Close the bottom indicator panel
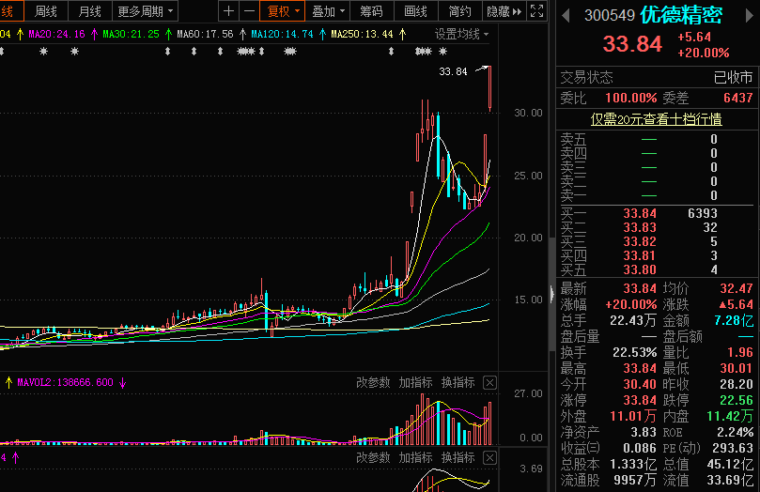The height and width of the screenshot is (492, 760). pos(490,458)
